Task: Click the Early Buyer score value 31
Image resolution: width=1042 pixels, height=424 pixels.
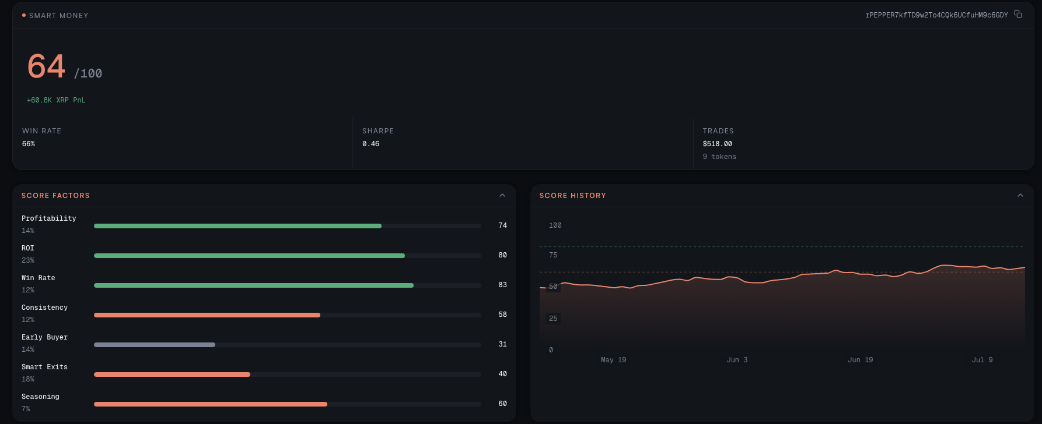Action: pyautogui.click(x=502, y=344)
